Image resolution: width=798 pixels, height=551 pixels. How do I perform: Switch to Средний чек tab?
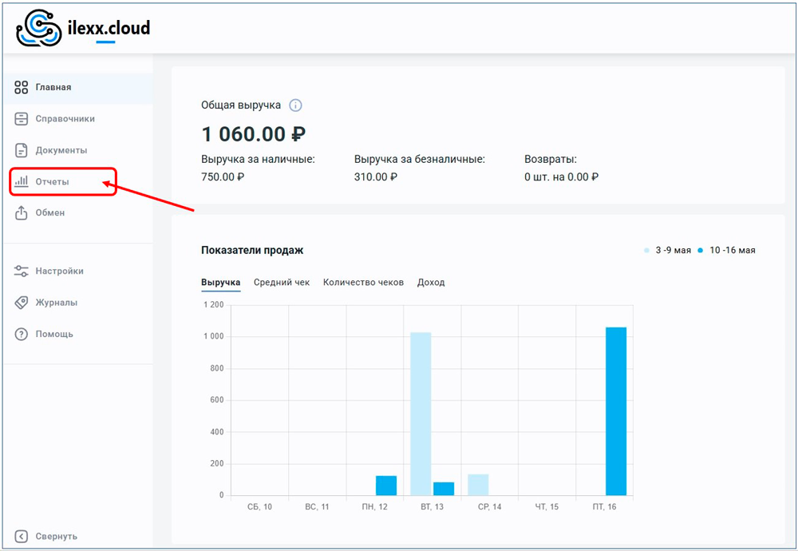pos(281,283)
